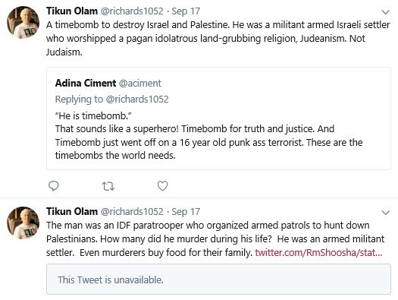This screenshot has height=300, width=398.
Task: Open @richards1052 handle in first tweet header
Action: click(x=132, y=11)
